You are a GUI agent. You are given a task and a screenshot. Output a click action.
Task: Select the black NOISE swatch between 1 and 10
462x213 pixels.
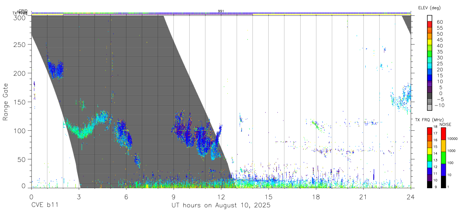point(444,181)
